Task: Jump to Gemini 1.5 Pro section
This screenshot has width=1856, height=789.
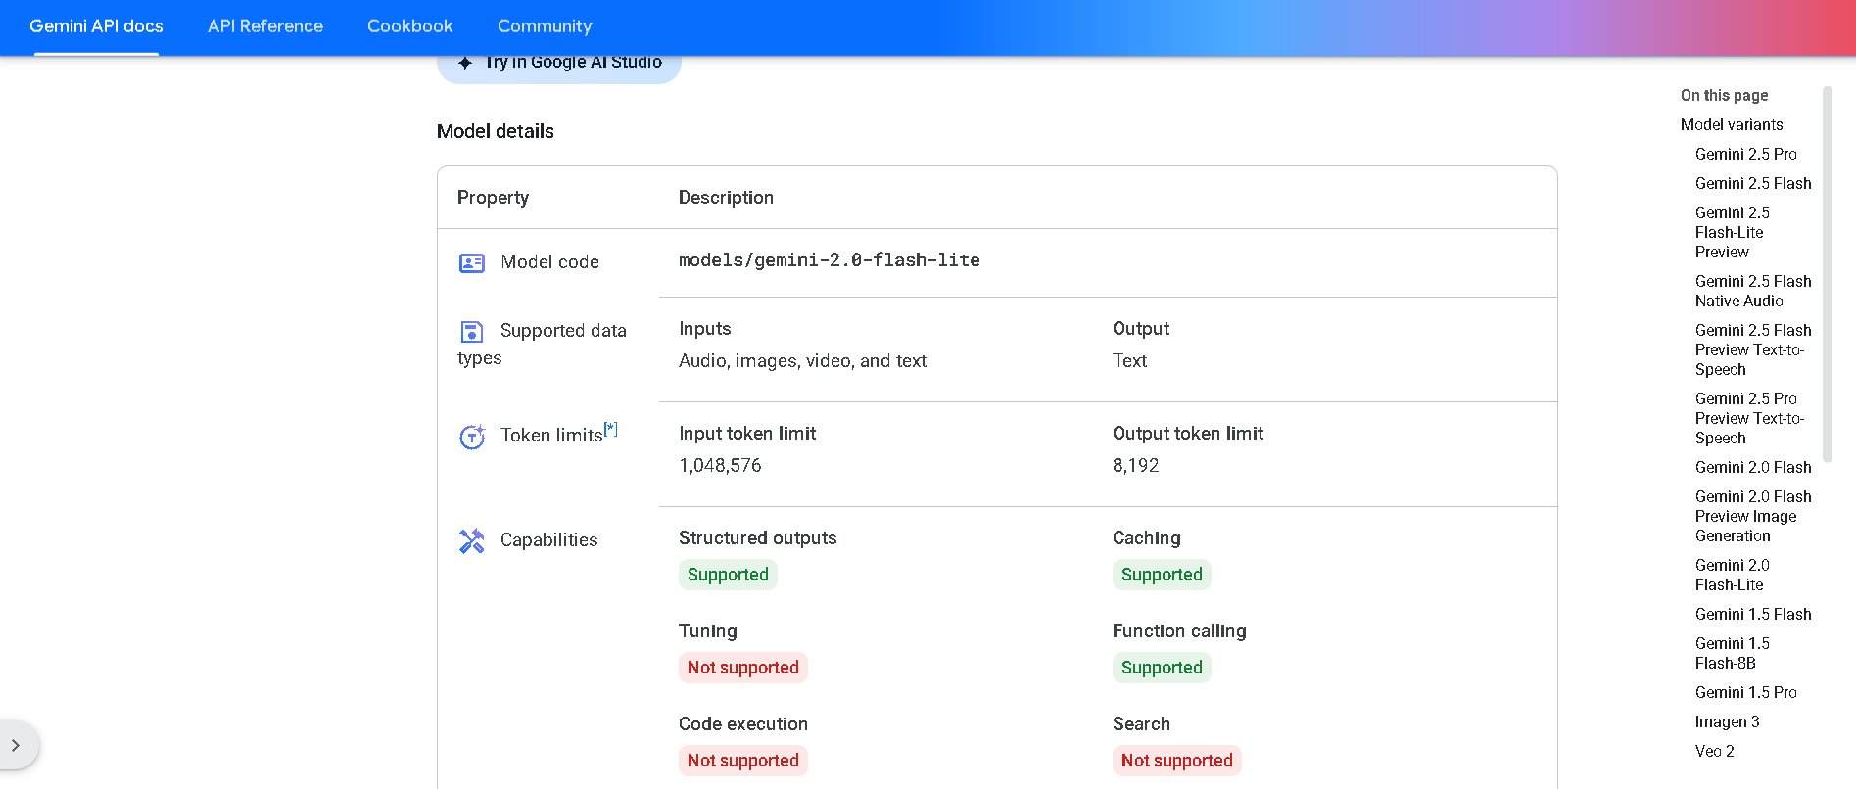Action: click(1746, 692)
